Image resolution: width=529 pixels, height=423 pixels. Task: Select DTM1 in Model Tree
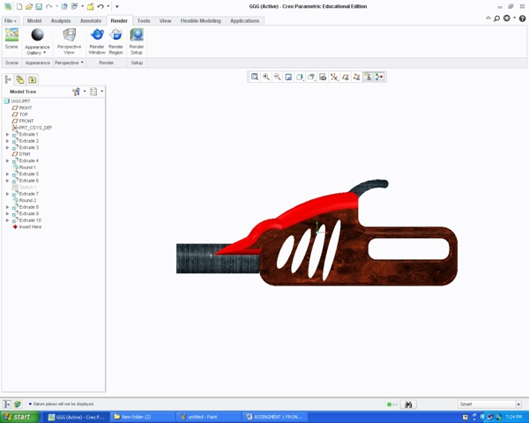(x=21, y=154)
